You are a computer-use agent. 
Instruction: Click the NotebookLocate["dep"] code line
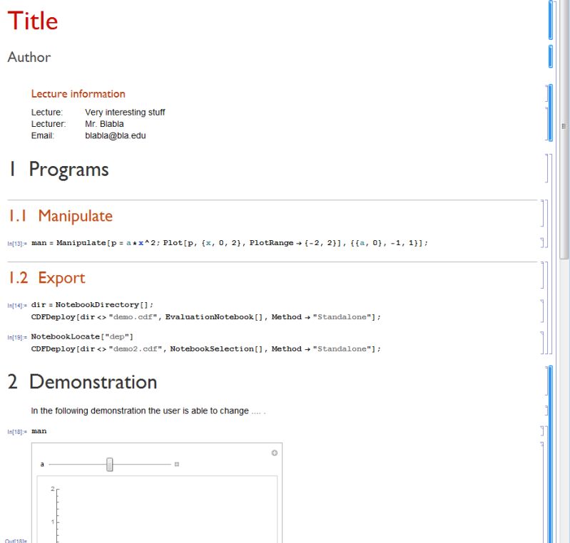coord(82,336)
